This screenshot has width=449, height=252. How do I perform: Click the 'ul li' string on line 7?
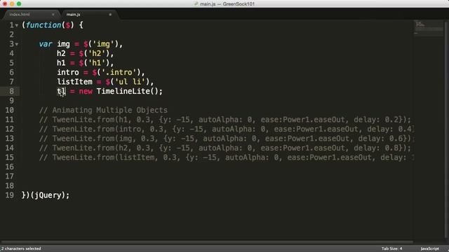pyautogui.click(x=130, y=82)
